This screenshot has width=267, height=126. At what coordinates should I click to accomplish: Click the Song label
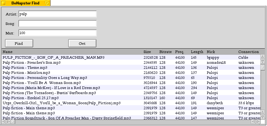pos(10,24)
